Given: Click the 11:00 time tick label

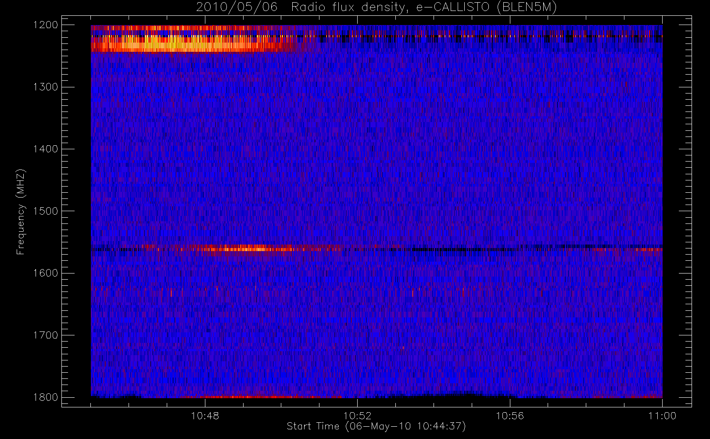Looking at the screenshot, I should click(x=662, y=416).
